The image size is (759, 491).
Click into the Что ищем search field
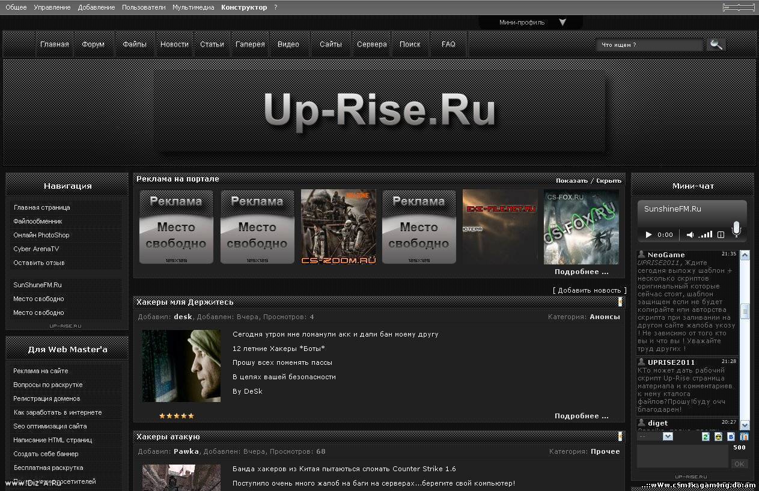[x=649, y=45]
